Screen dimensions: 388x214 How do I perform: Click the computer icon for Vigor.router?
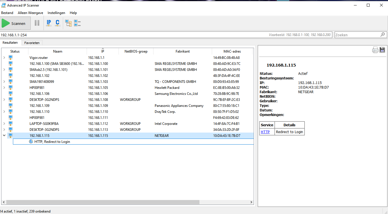[11, 57]
